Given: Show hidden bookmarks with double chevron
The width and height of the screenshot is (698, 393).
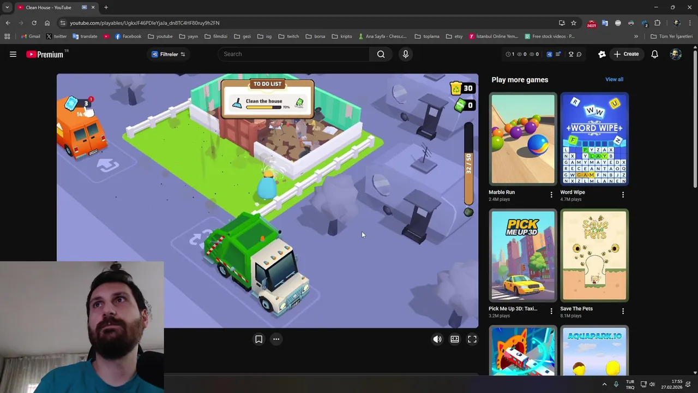Looking at the screenshot, I should [x=636, y=37].
